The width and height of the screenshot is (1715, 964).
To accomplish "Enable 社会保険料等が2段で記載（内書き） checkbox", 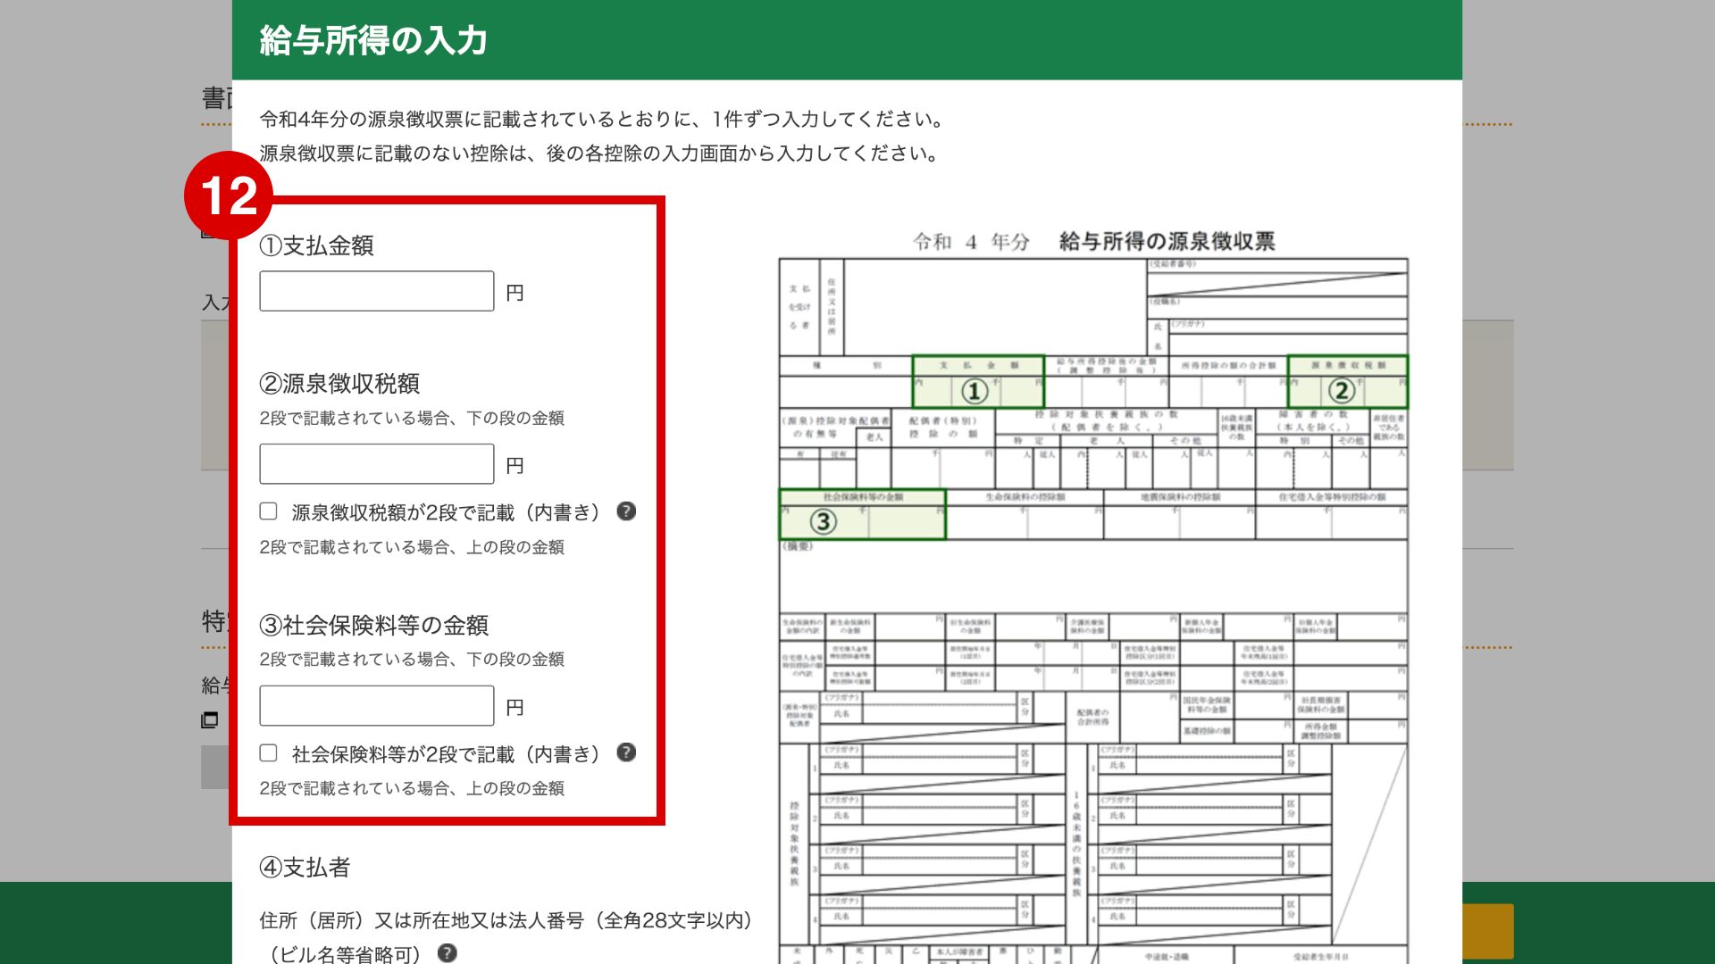I will pos(268,752).
